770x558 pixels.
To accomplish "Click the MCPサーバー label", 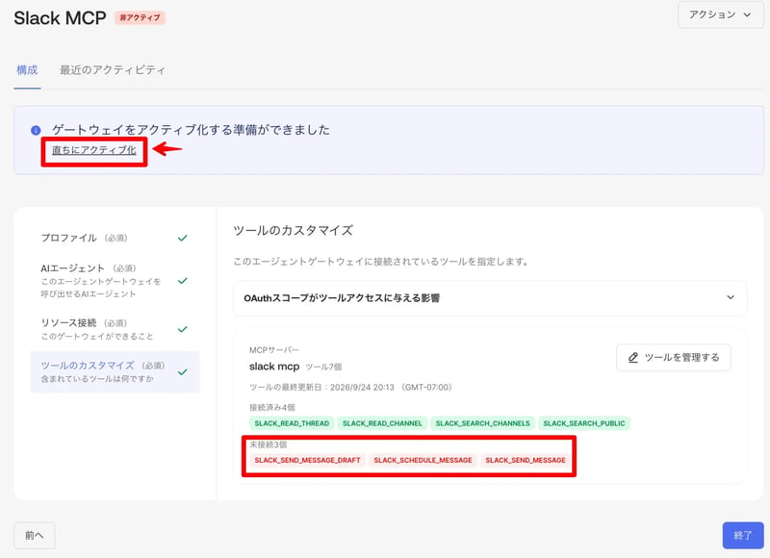I will tap(274, 350).
